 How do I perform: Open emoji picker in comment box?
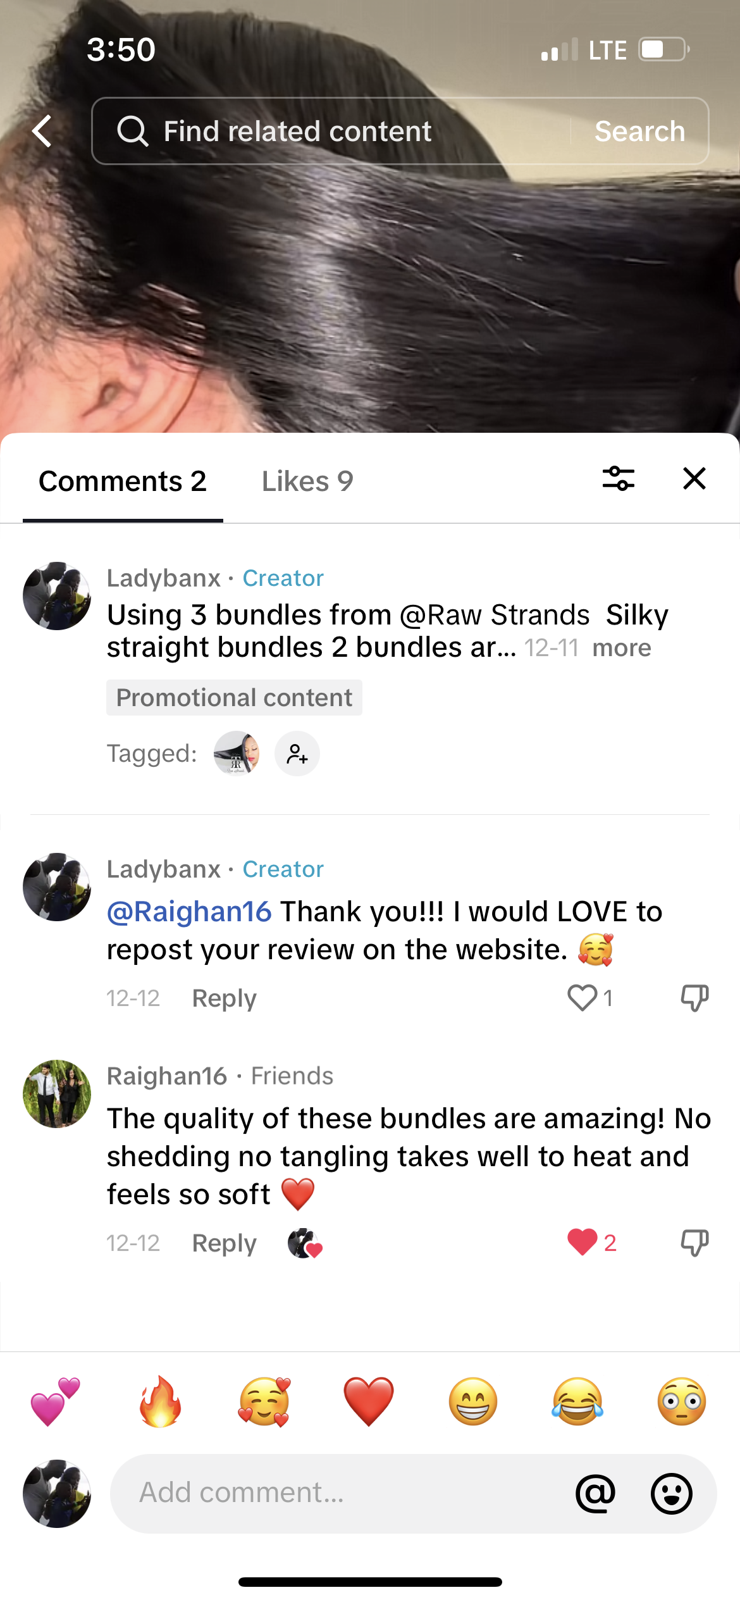click(672, 1493)
